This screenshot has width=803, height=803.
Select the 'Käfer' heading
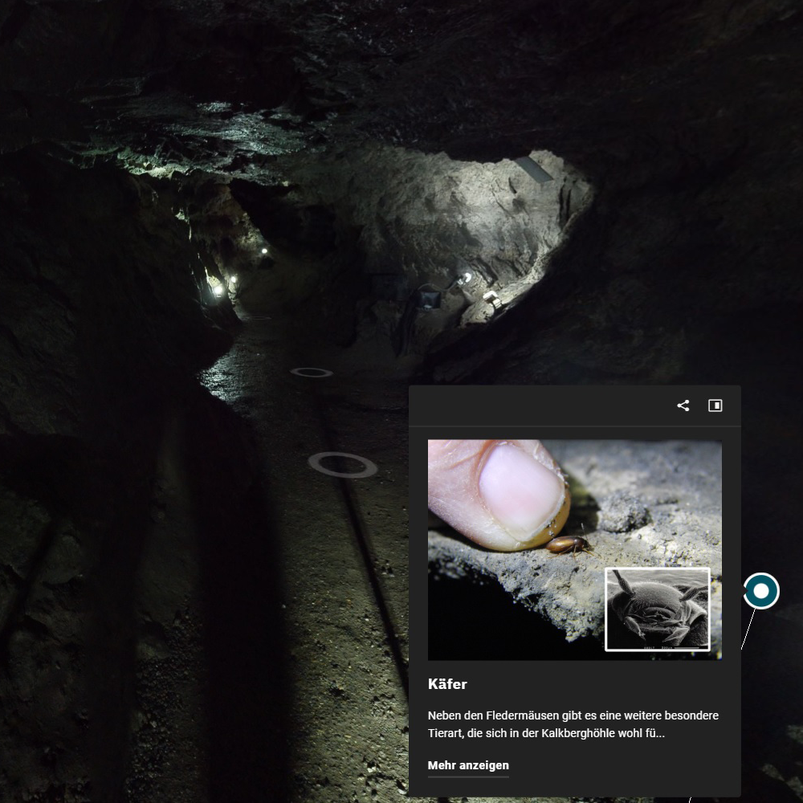[447, 684]
